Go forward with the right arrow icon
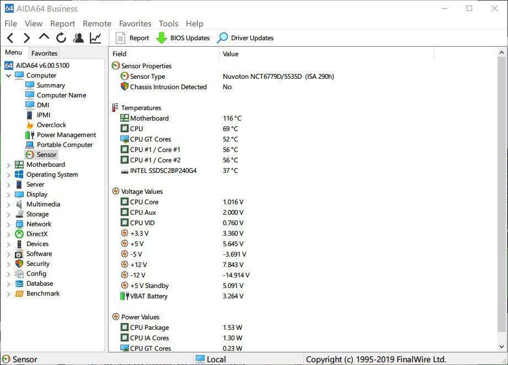Viewport: 508px width, 365px height. (27, 38)
